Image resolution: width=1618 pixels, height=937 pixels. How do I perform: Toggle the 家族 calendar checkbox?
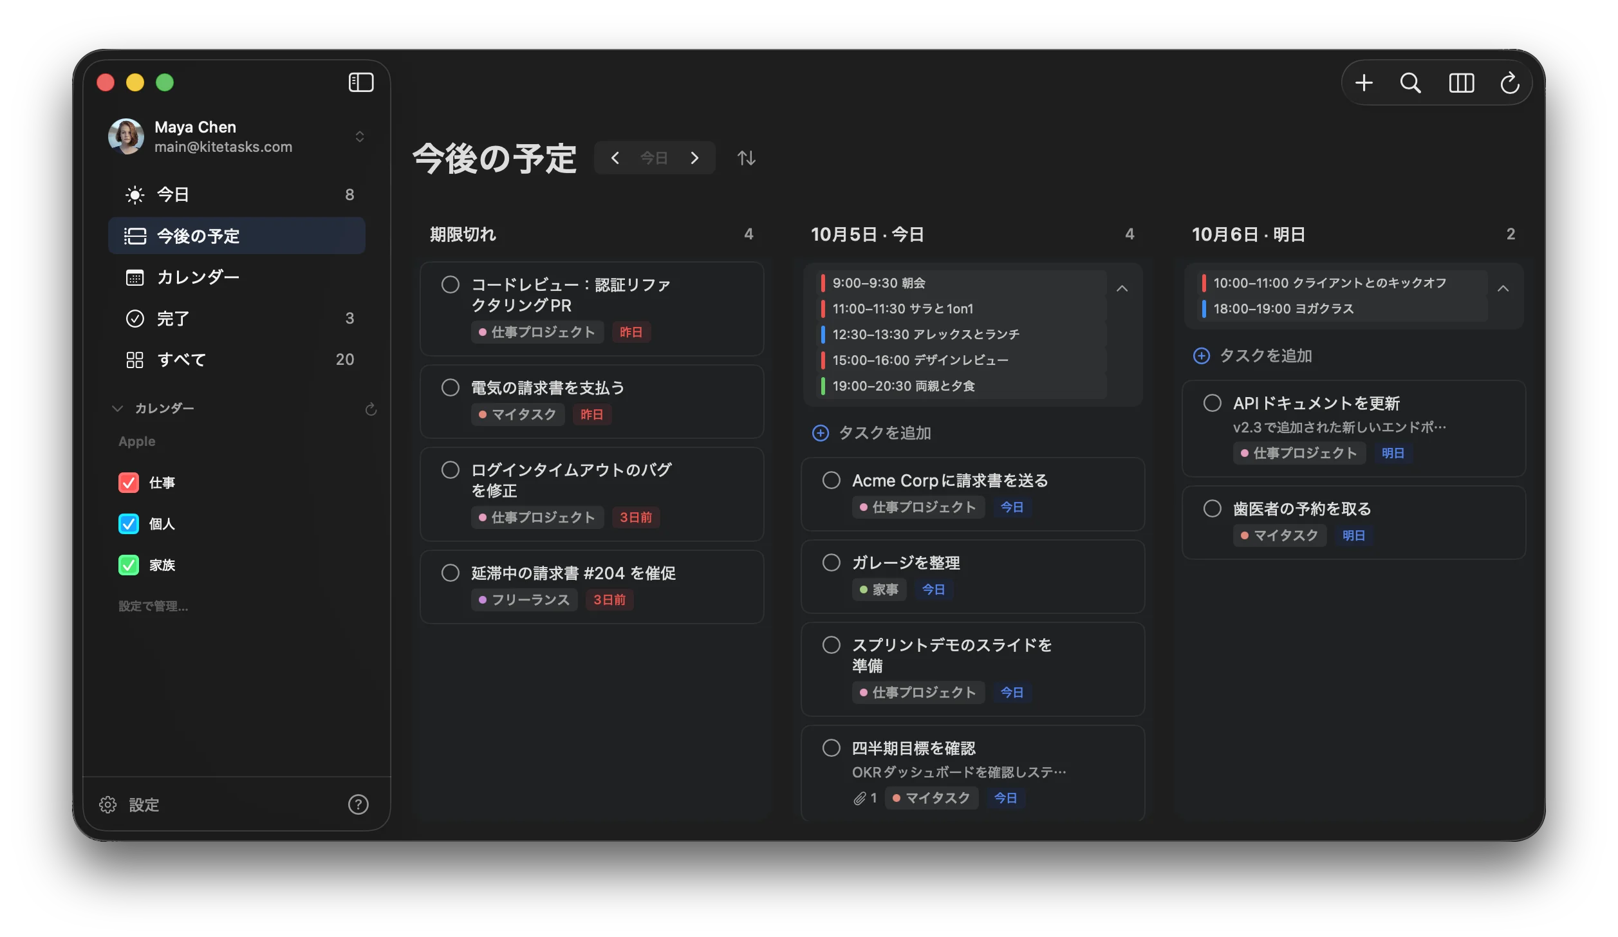(x=129, y=565)
